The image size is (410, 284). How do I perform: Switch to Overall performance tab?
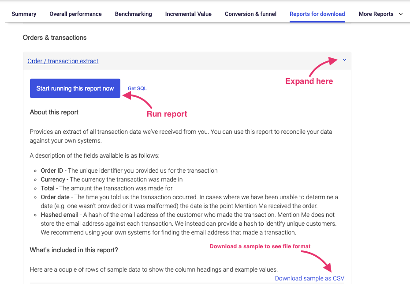click(75, 14)
